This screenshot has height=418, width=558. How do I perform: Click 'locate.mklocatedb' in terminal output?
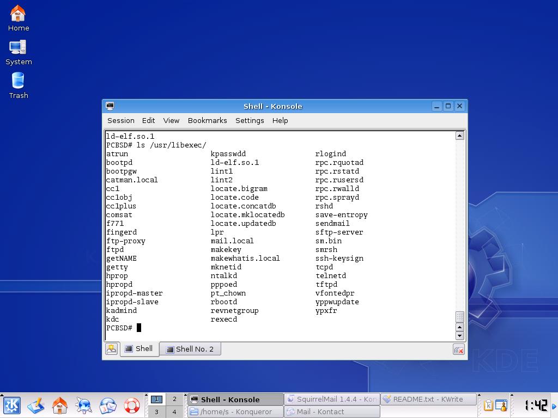[248, 215]
